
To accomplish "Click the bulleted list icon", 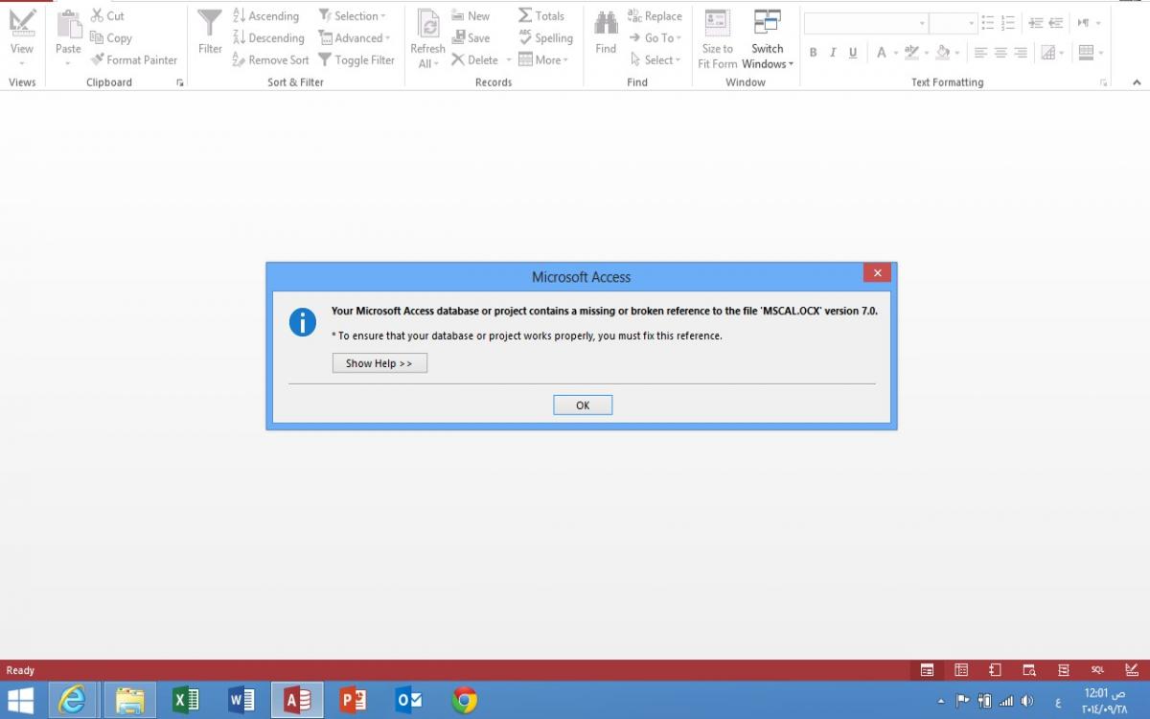I will [988, 23].
